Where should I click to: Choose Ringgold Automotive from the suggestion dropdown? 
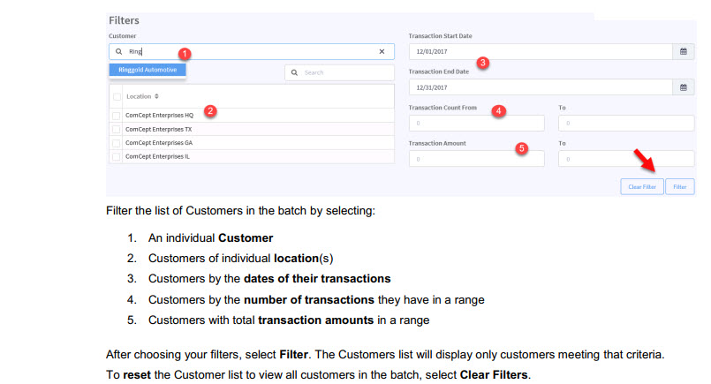147,70
